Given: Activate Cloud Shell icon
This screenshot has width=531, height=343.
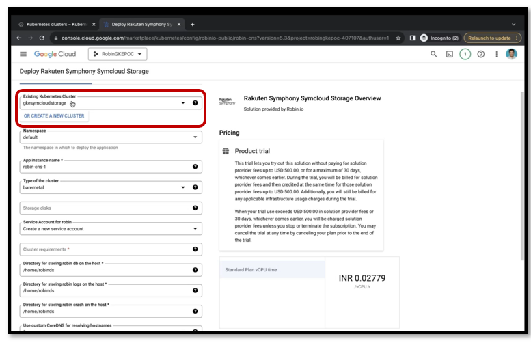Looking at the screenshot, I should click(x=450, y=54).
